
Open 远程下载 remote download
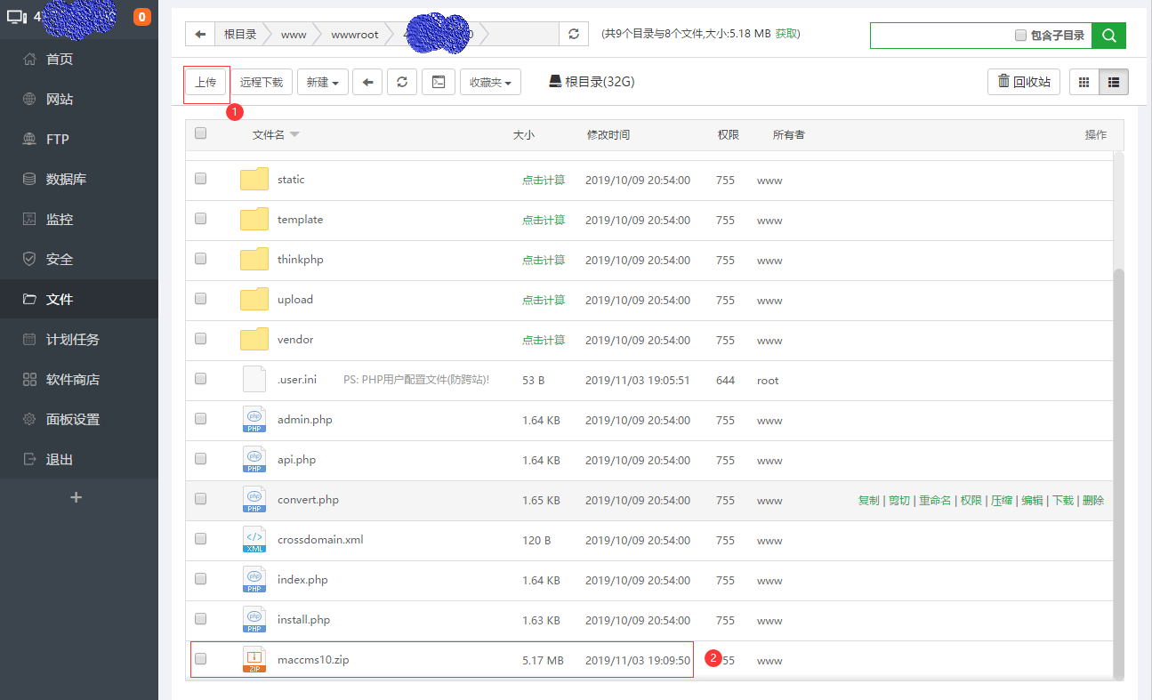tap(262, 82)
